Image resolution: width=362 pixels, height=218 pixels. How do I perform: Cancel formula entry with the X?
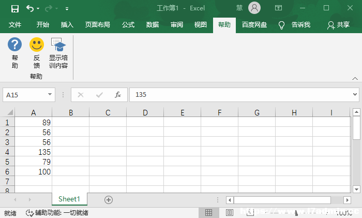point(81,95)
